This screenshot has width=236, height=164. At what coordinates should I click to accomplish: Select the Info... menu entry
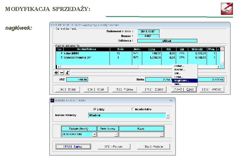point(185,84)
